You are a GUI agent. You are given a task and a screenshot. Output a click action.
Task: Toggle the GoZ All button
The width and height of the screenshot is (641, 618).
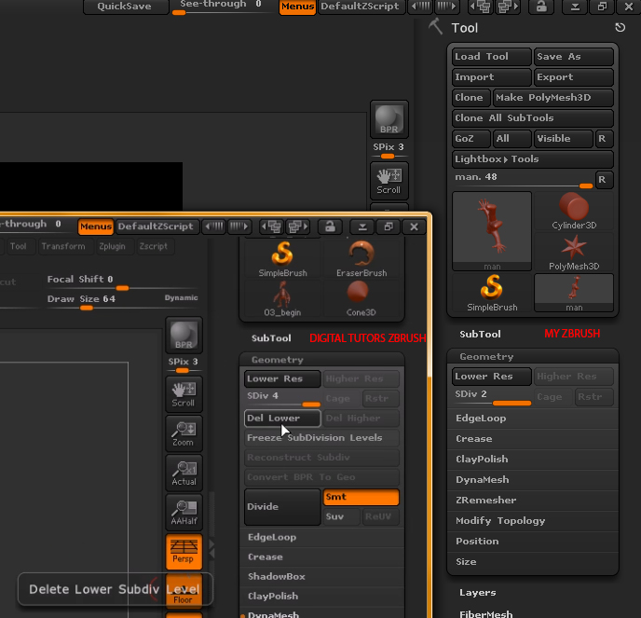point(511,139)
